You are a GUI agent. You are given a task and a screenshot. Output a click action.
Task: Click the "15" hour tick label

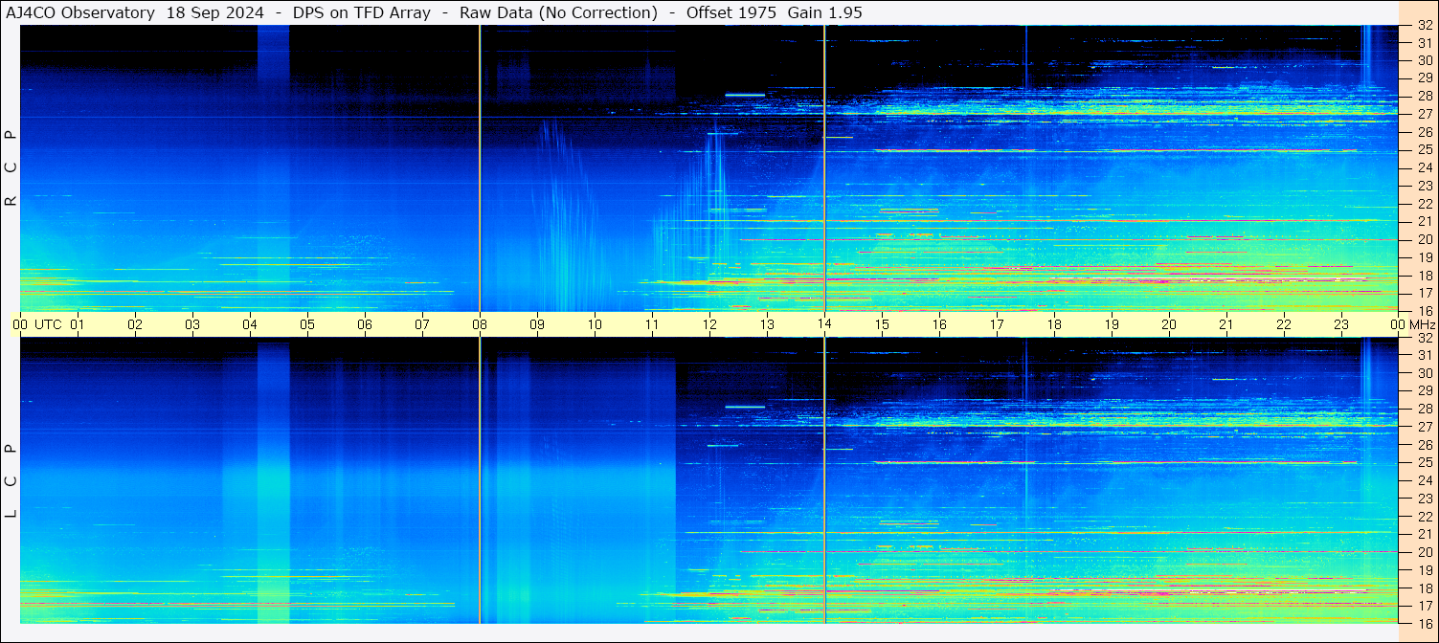point(882,324)
